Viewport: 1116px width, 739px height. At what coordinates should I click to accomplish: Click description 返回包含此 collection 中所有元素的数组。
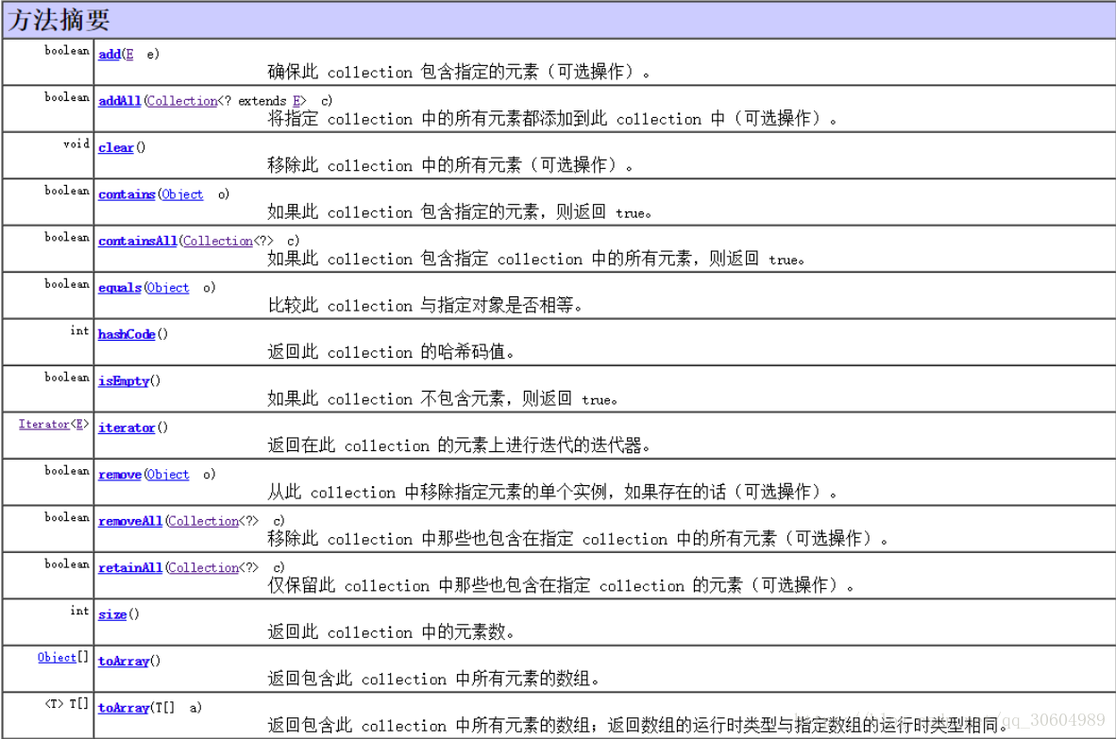tap(433, 680)
